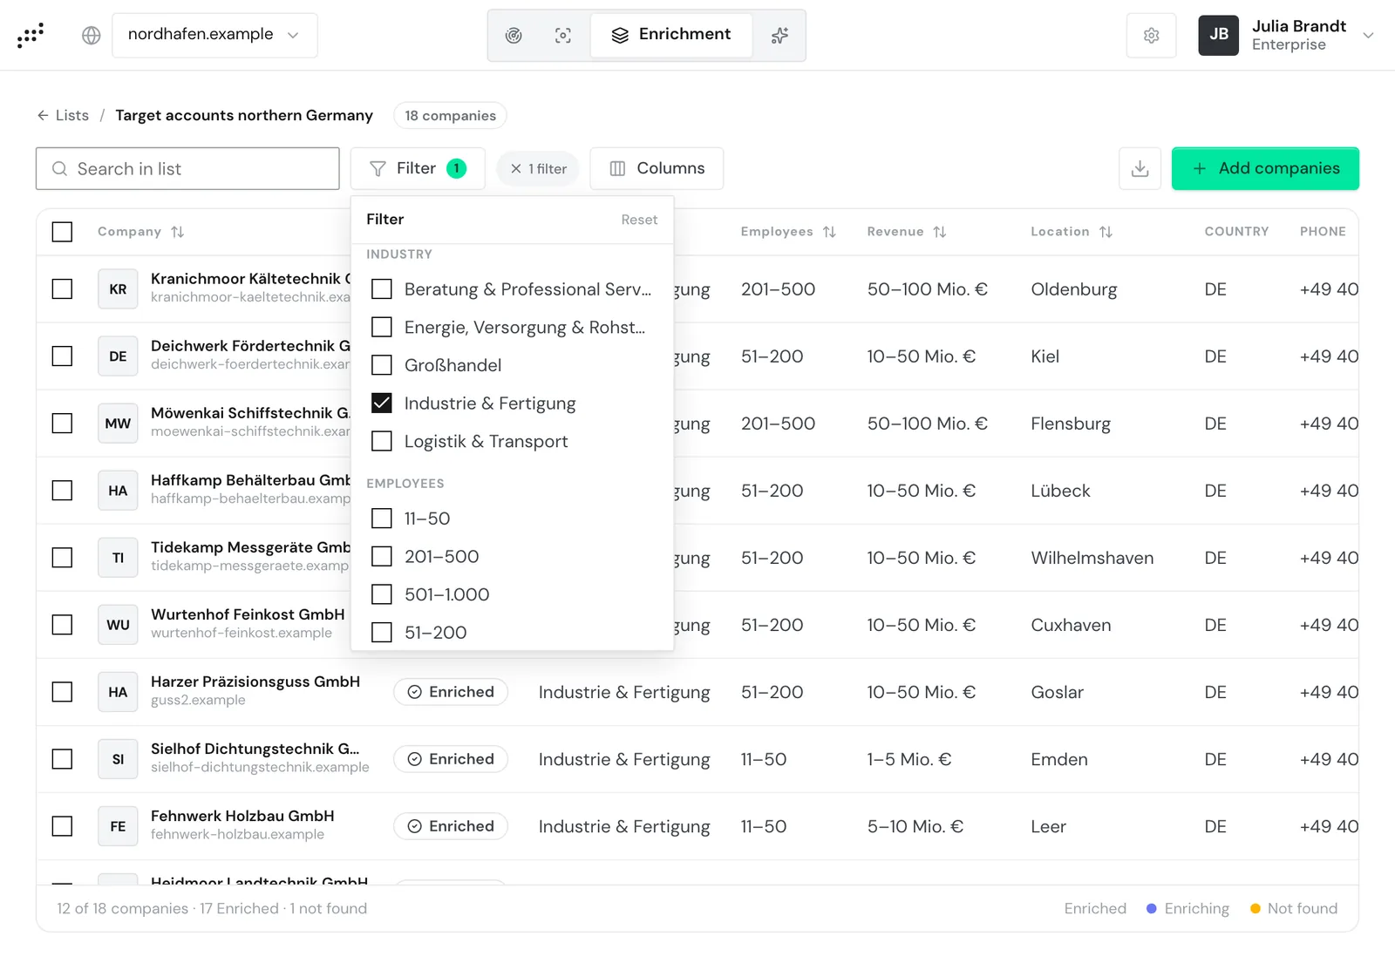Select the Kranichmoor Kältetechnik row checkbox

click(62, 289)
